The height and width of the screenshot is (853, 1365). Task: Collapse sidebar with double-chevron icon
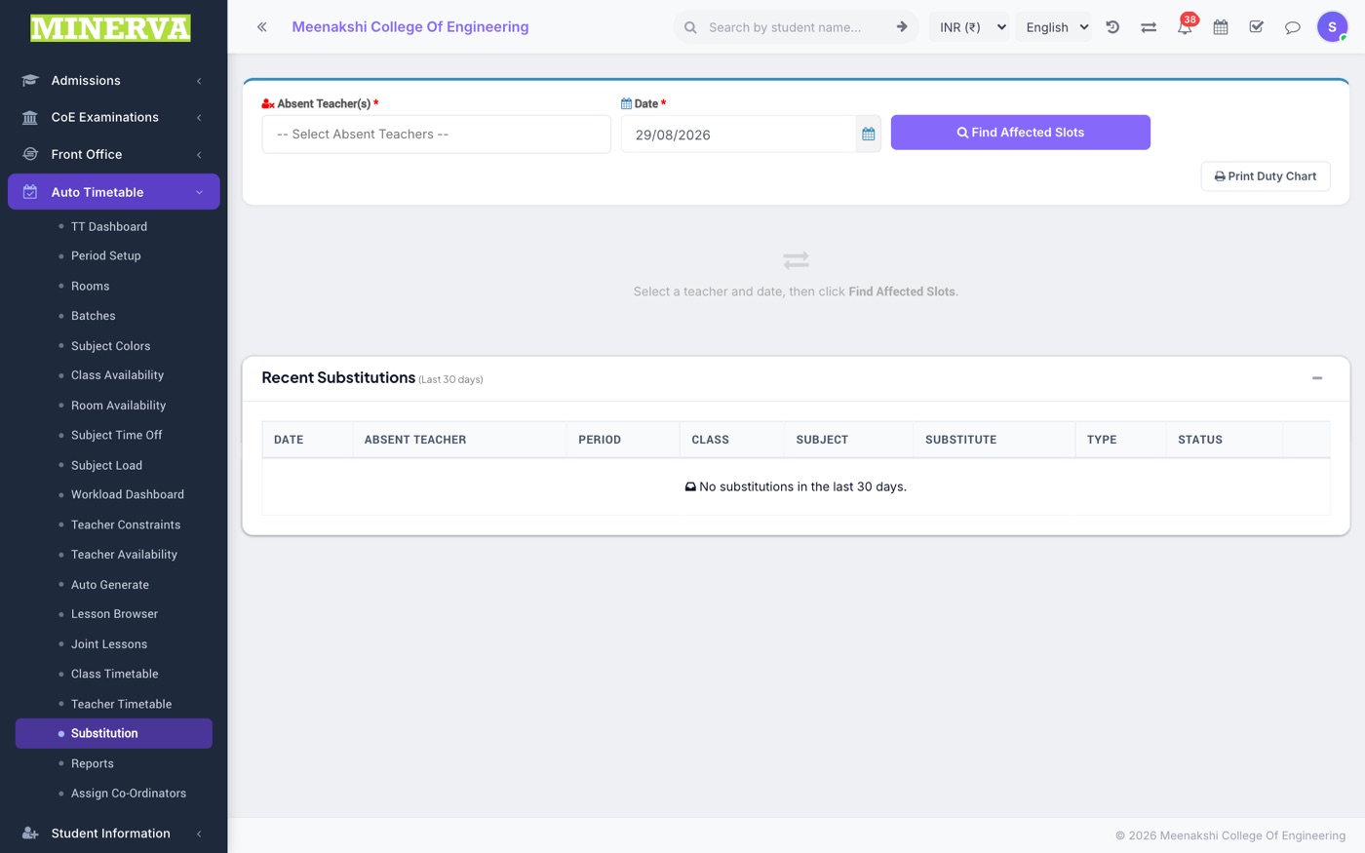pyautogui.click(x=261, y=27)
